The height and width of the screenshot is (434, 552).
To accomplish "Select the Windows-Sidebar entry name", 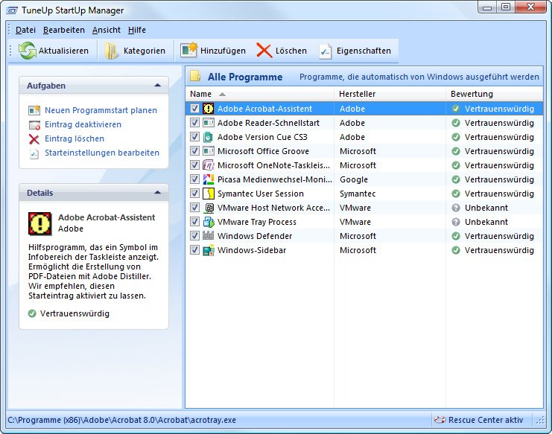I will (x=252, y=250).
